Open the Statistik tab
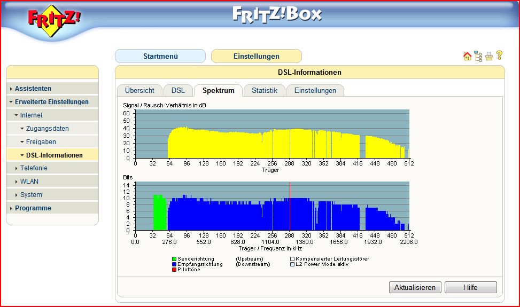Viewport: 520px width, 307px height. click(x=265, y=90)
